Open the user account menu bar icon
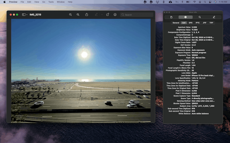This screenshot has width=230, height=143. (x=200, y=2)
